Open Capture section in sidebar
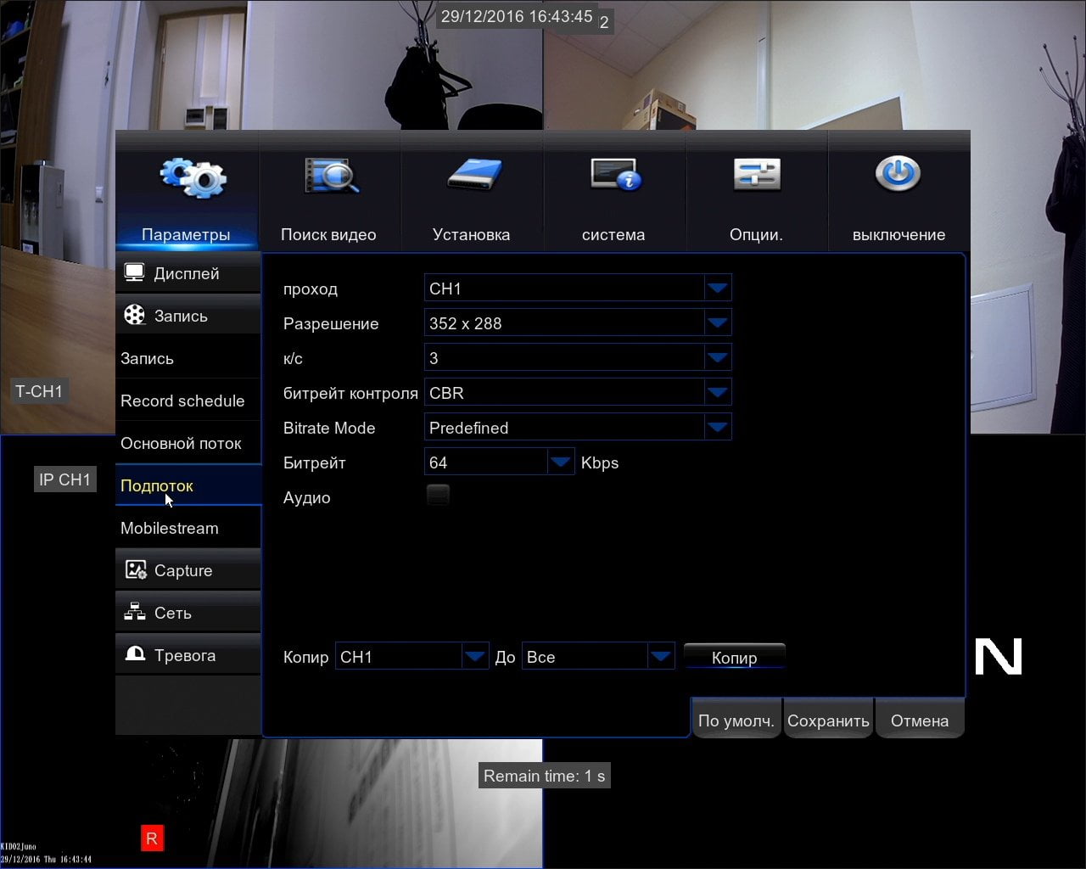 pos(188,570)
